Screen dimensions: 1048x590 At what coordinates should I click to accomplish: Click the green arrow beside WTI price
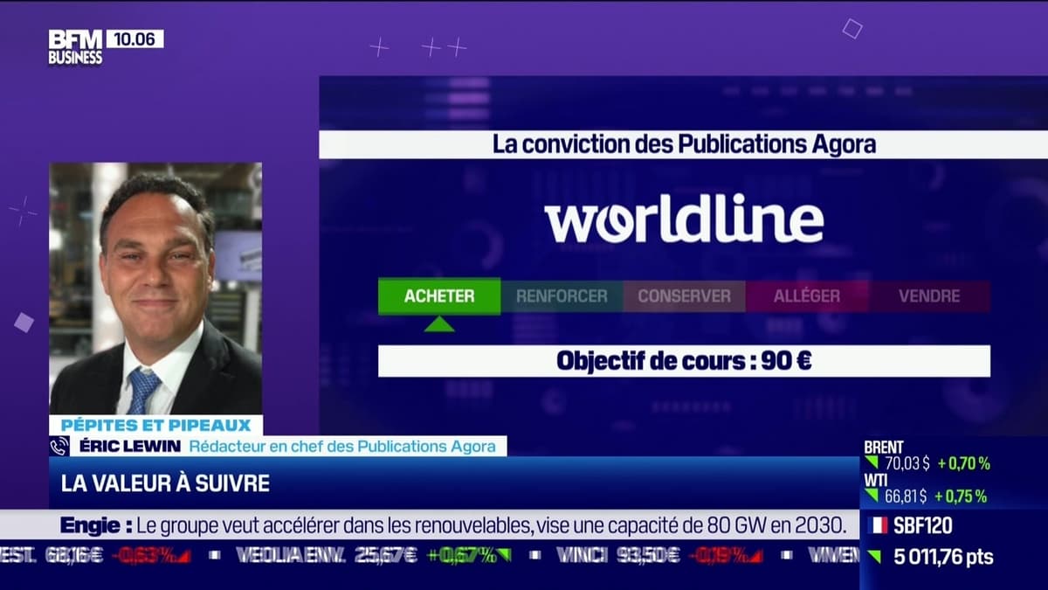pos(872,496)
